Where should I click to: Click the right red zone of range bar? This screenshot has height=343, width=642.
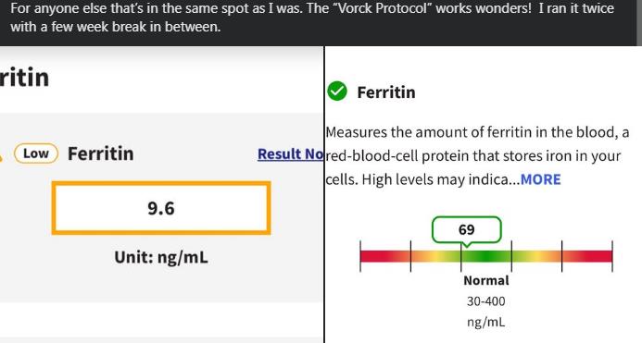[589, 256]
